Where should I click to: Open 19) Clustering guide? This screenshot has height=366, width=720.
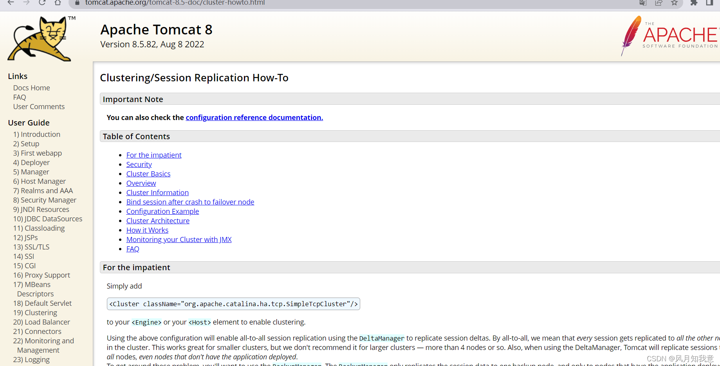pos(35,313)
